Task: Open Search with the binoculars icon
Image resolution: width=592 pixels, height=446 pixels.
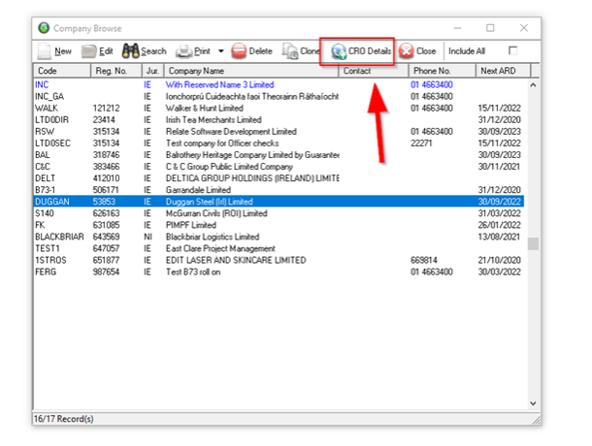Action: point(130,51)
